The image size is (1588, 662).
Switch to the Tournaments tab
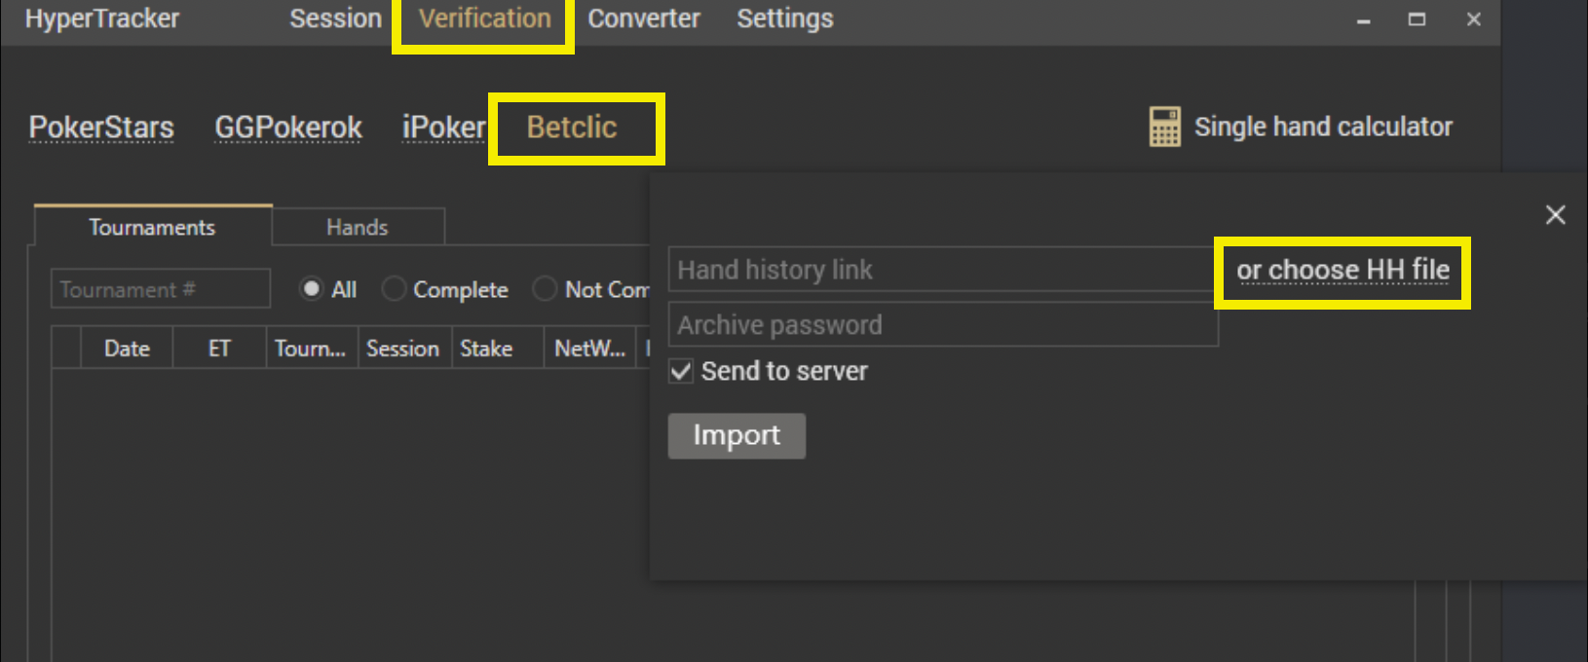pyautogui.click(x=153, y=227)
